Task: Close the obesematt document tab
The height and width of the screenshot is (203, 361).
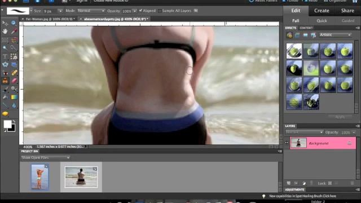Action: point(81,19)
